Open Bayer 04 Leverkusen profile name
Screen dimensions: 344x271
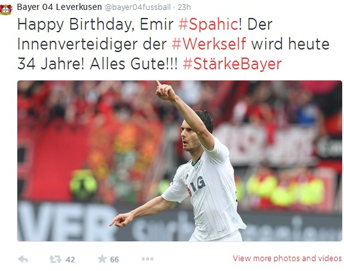(59, 7)
